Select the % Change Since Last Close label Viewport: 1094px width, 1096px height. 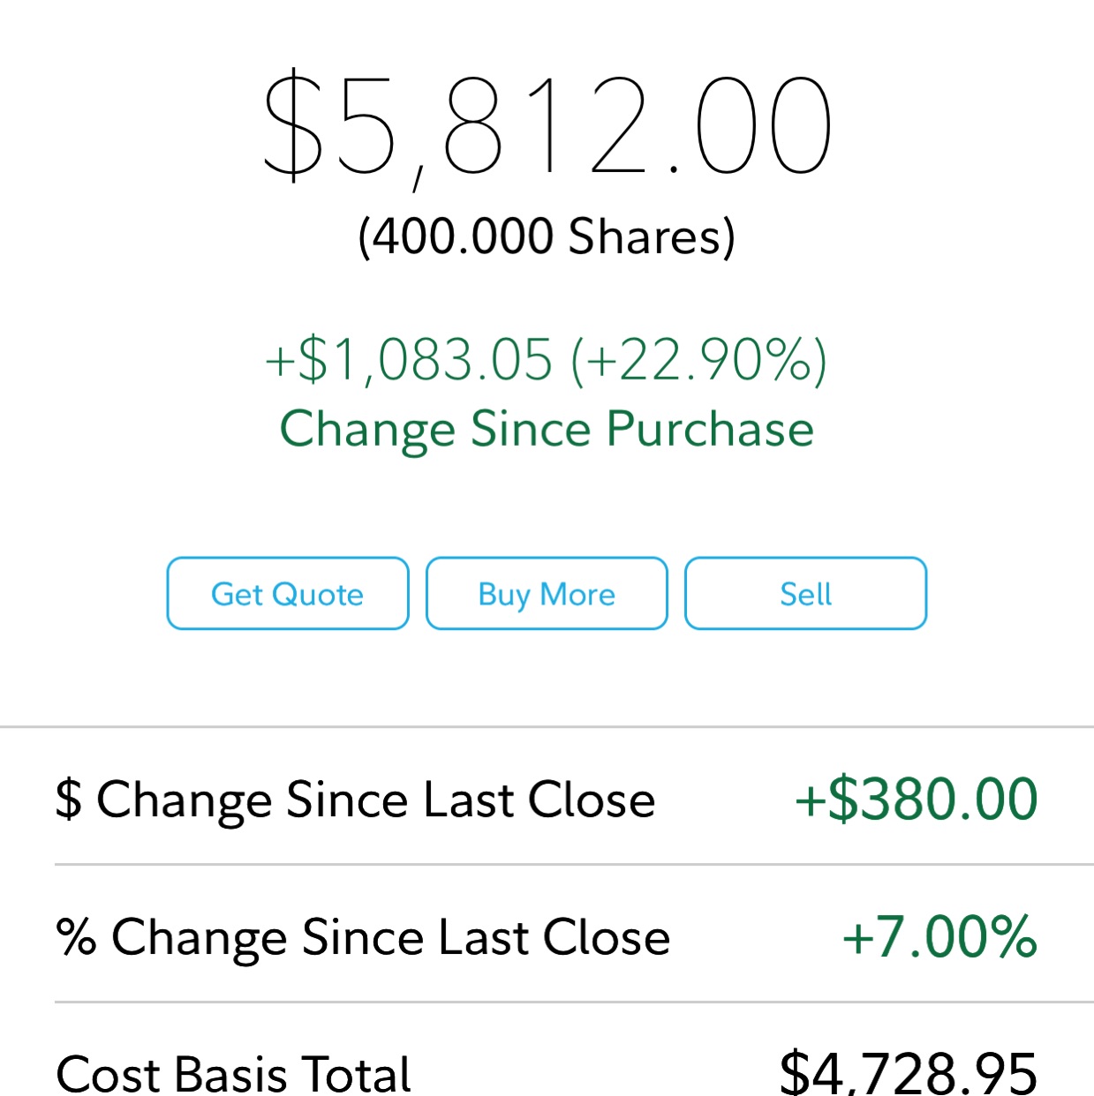[363, 937]
